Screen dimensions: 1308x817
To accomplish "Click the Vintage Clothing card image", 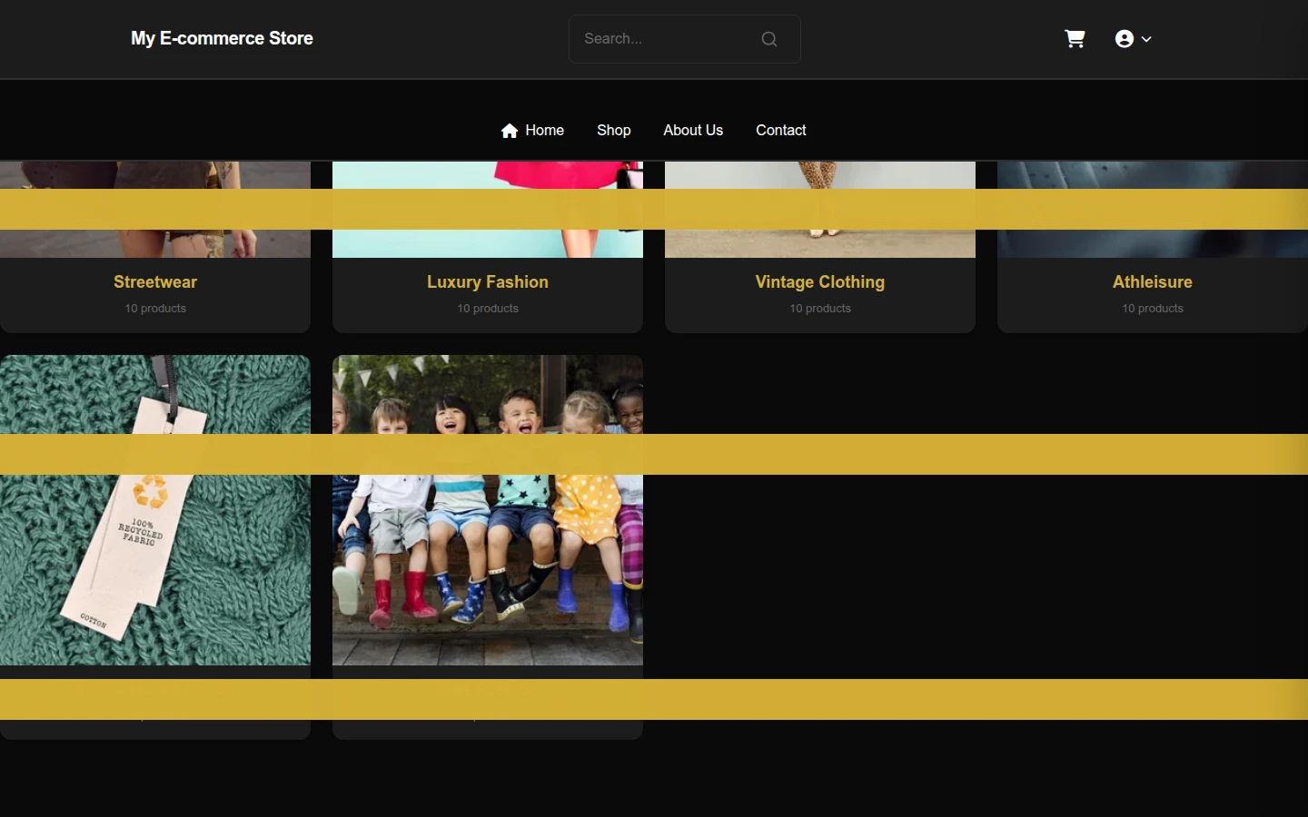I will coord(820,210).
